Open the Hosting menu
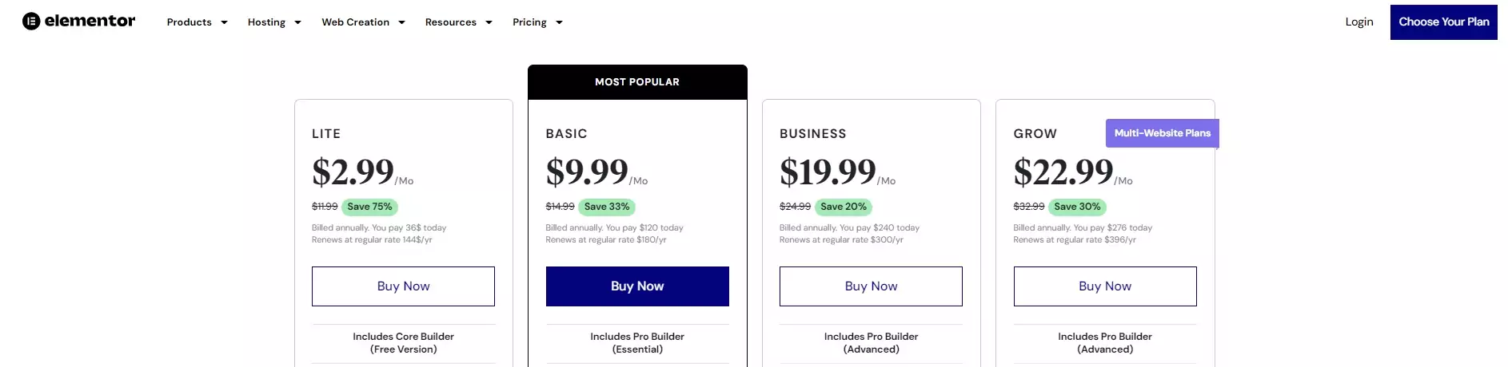 click(266, 22)
